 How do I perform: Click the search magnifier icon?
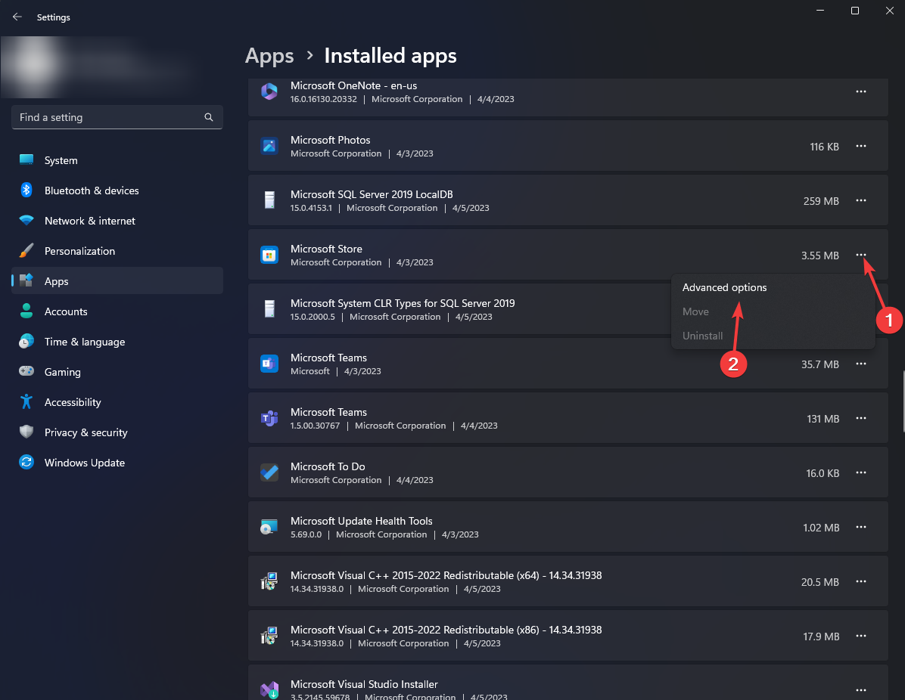[x=209, y=118]
